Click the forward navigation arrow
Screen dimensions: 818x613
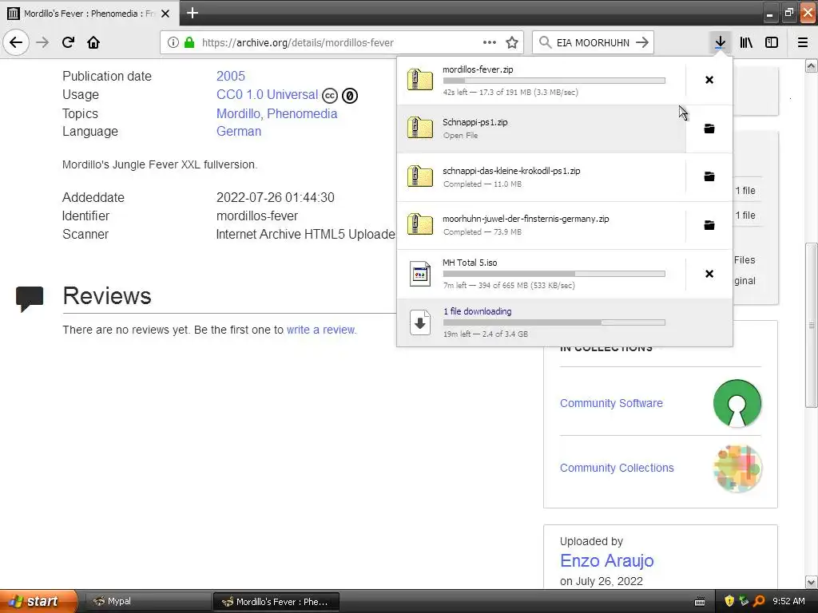click(42, 42)
